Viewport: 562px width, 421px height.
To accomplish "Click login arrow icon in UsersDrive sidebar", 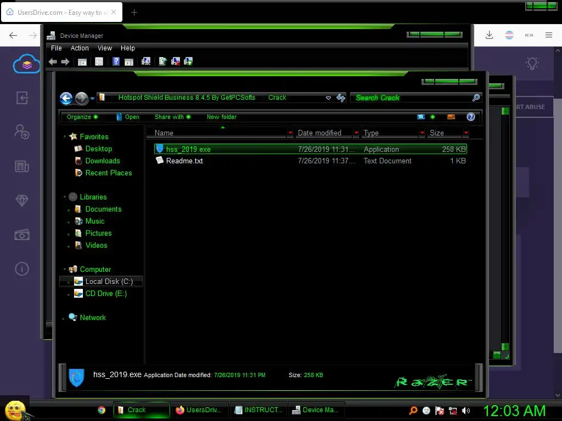I will (x=22, y=98).
